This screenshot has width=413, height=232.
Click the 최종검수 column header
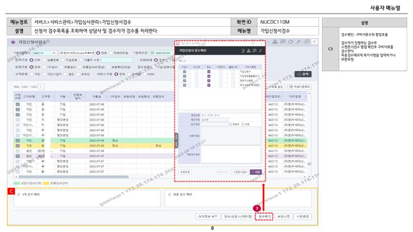(158, 96)
